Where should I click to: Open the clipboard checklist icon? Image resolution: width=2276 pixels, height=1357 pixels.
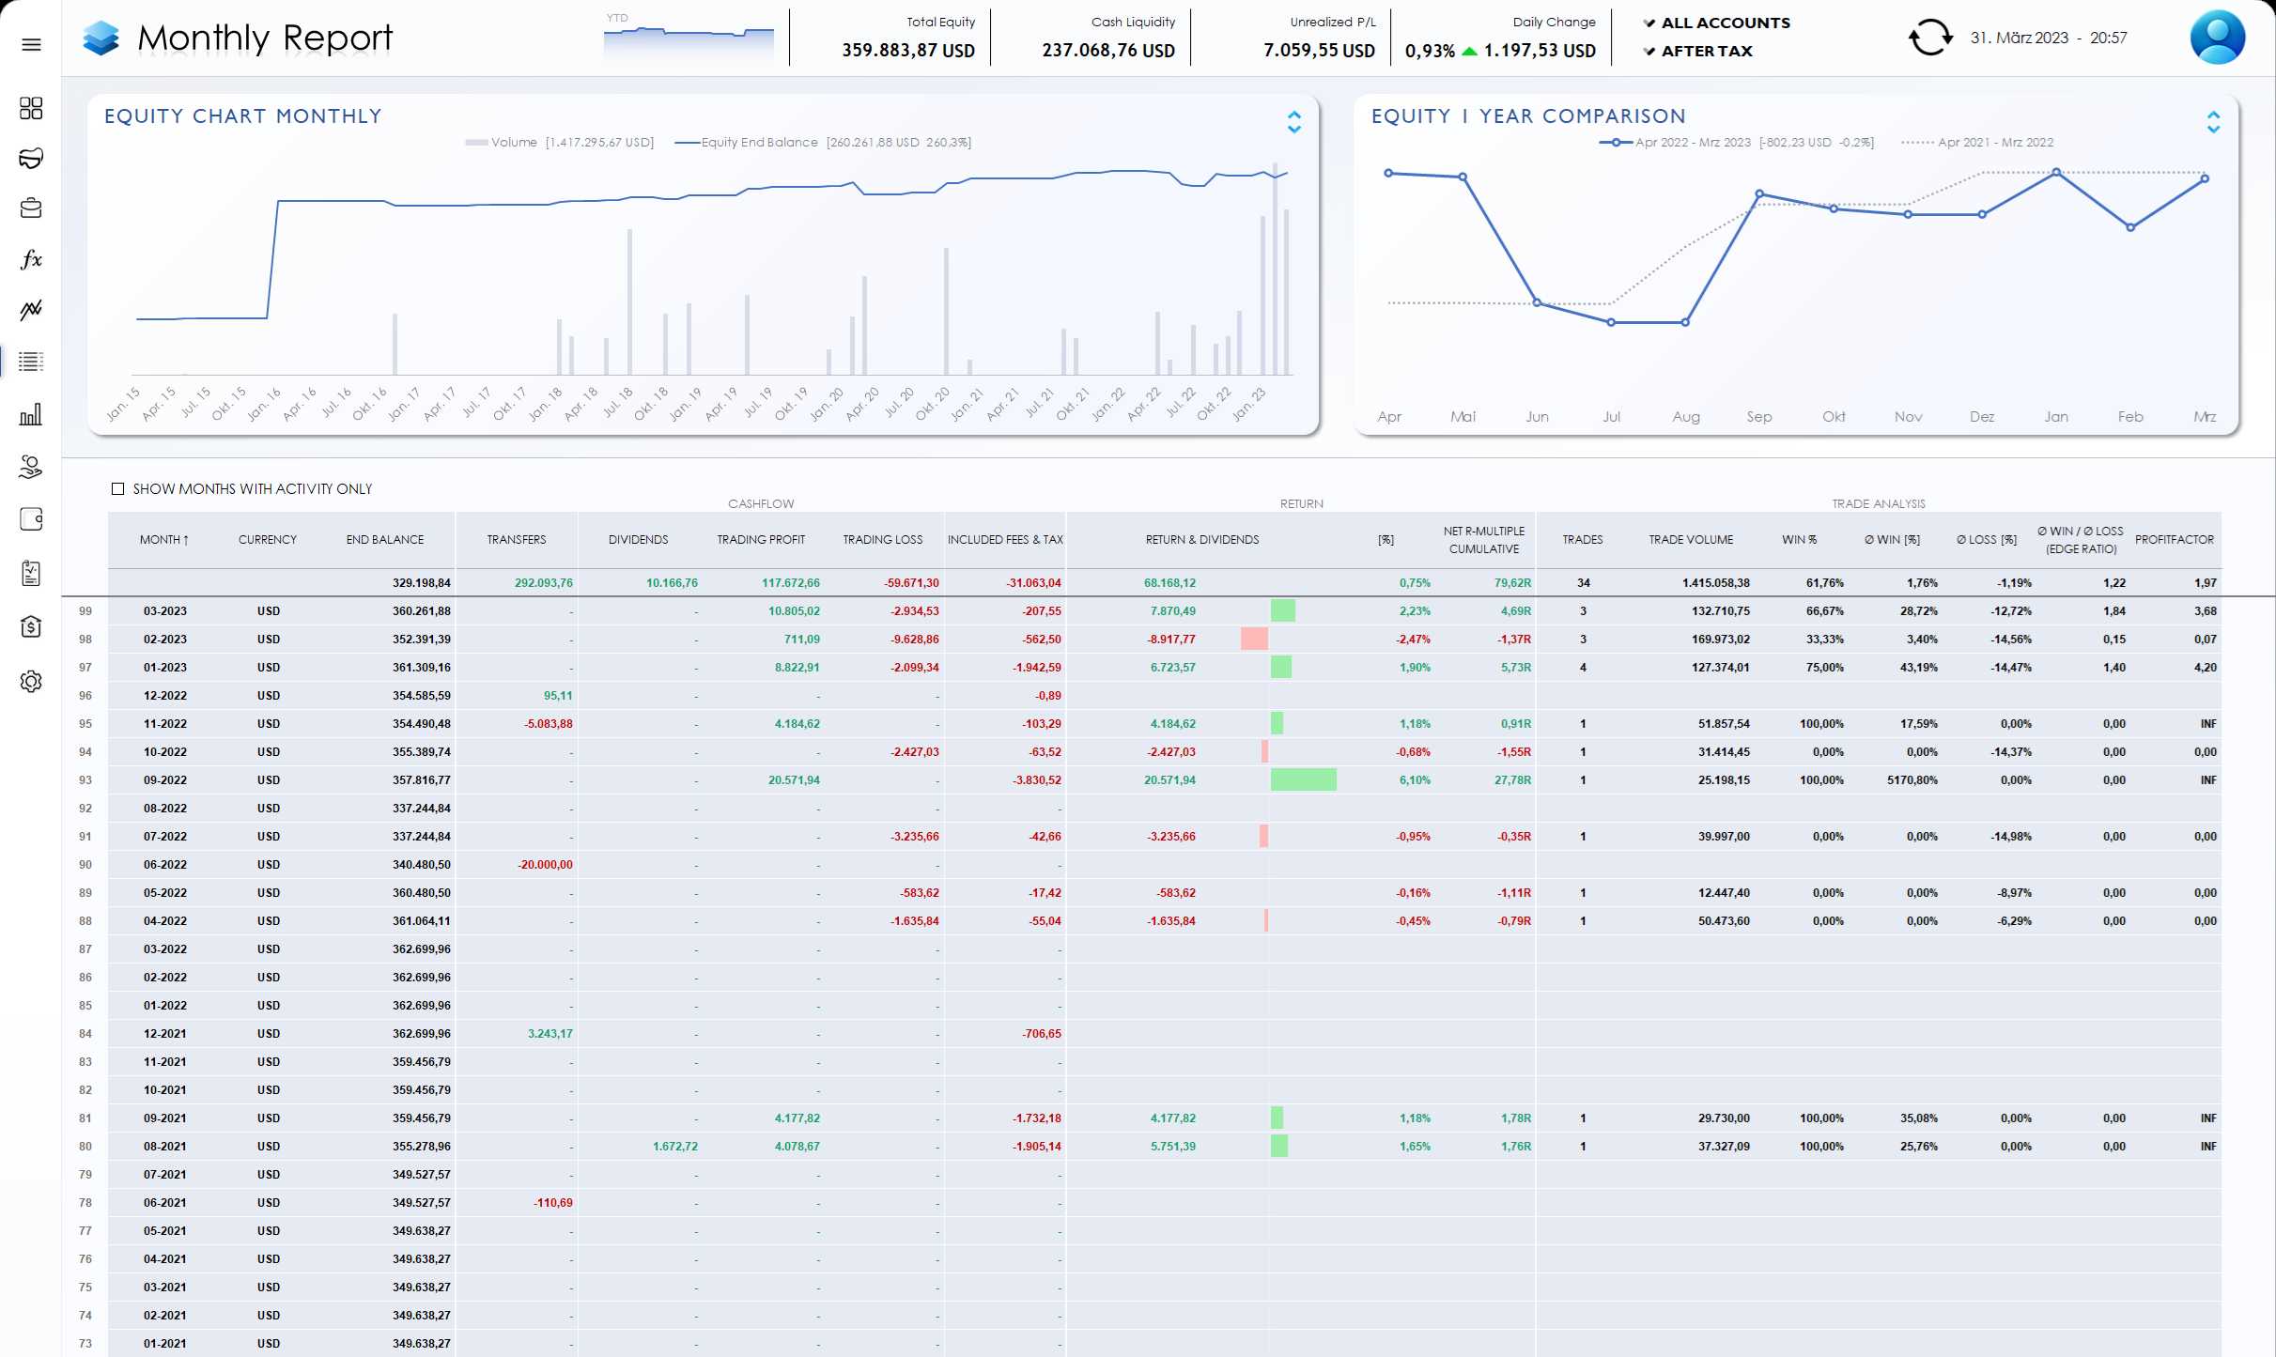pyautogui.click(x=31, y=573)
